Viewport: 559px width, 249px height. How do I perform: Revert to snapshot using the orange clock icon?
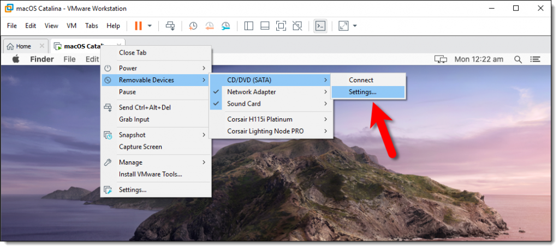209,26
